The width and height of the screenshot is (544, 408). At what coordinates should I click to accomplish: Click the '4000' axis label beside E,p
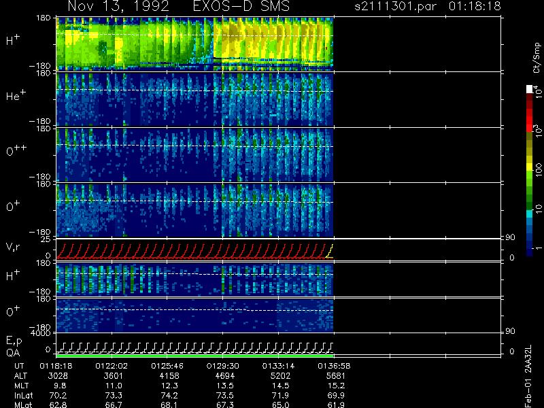point(42,333)
